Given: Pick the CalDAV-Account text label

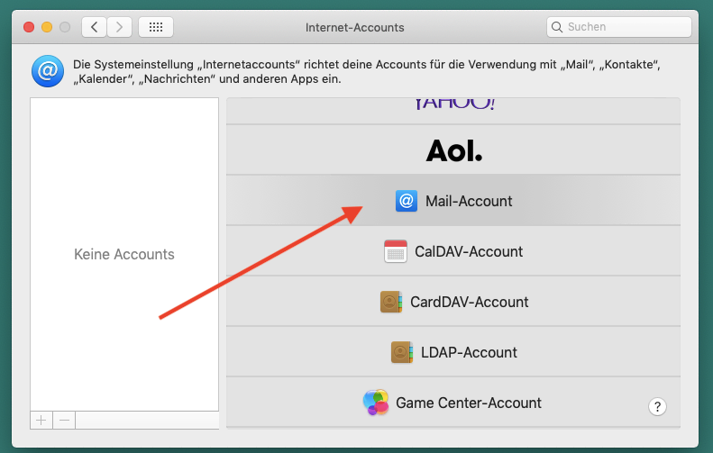Looking at the screenshot, I should tap(469, 252).
